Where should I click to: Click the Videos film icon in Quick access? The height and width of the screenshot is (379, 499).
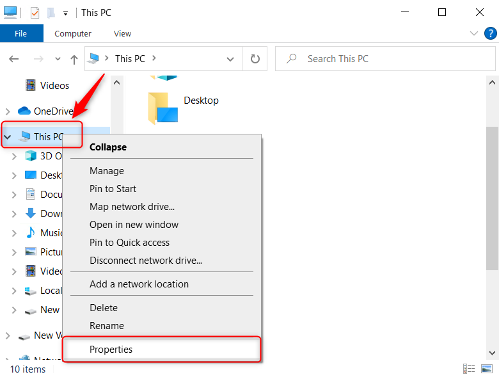tap(31, 85)
